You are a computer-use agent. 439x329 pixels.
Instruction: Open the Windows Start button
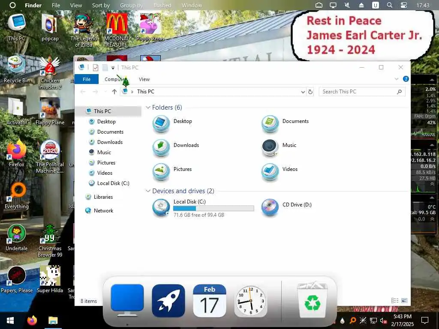[x=10, y=320]
